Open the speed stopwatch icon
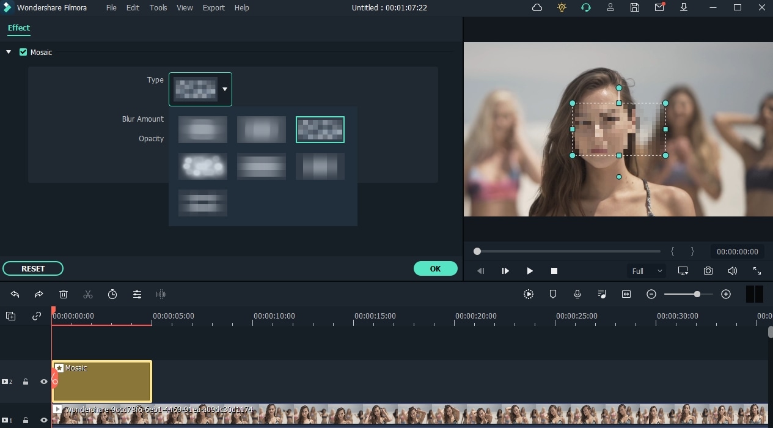Screen dimensions: 773x428 (112, 294)
